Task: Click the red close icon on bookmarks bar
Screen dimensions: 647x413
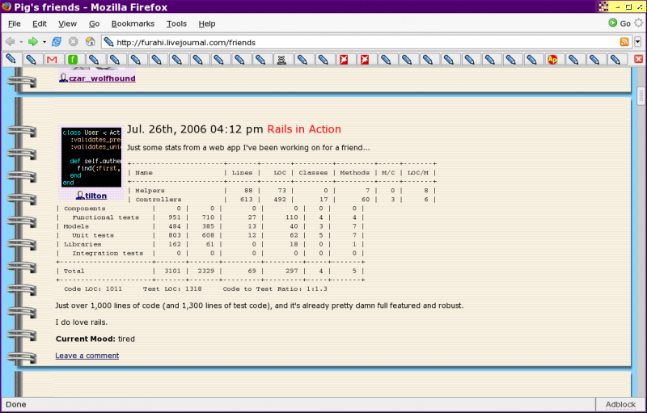Action: 638,59
